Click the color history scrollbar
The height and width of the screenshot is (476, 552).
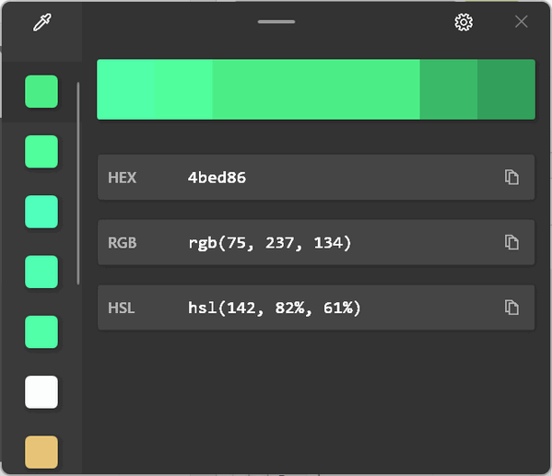[x=78, y=183]
